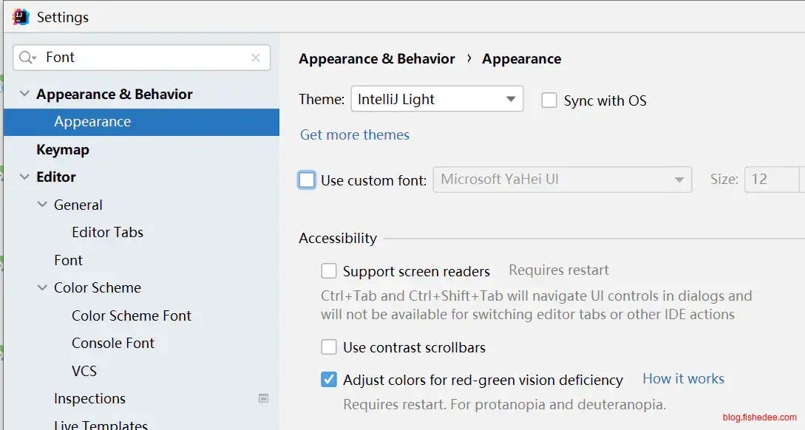The image size is (805, 430).
Task: Turn on Use contrast scrollbars
Action: coord(329,347)
